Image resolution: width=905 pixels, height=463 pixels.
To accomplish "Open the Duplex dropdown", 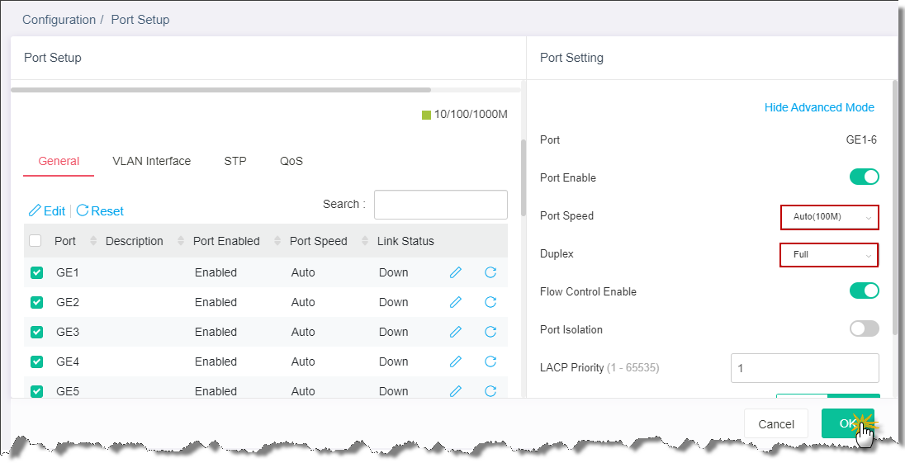I will point(829,255).
